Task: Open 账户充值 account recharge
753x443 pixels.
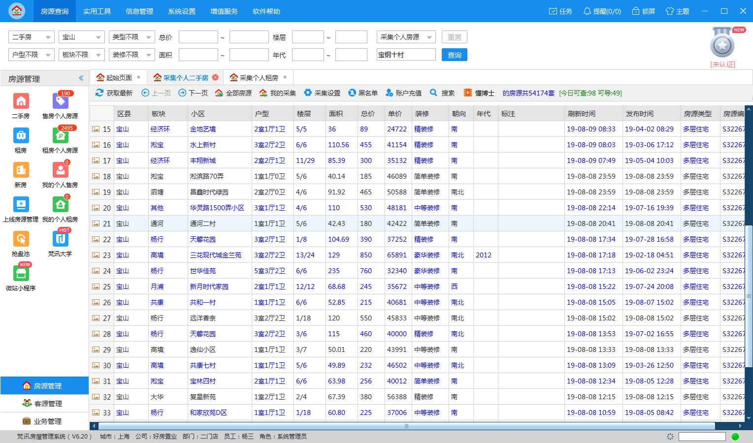Action: click(x=403, y=93)
